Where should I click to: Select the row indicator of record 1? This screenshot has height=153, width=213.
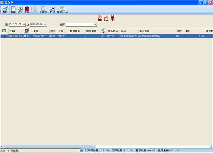point(4,36)
